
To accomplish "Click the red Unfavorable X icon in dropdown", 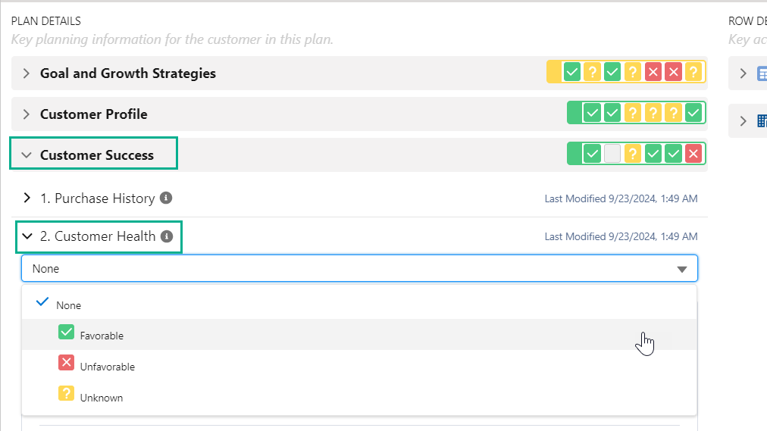I will 66,364.
